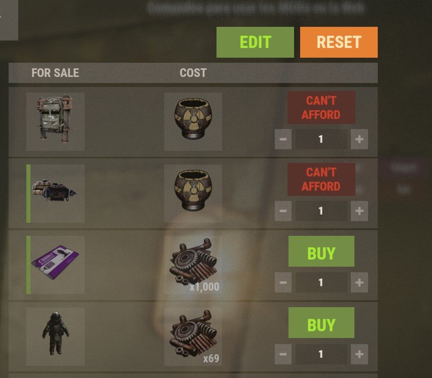Click the backpack item for sale
The width and height of the screenshot is (432, 378).
(x=55, y=121)
